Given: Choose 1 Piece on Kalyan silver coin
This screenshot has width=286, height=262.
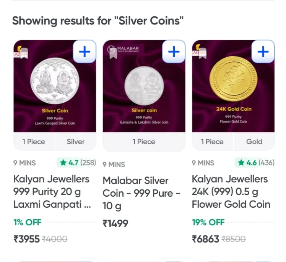Looking at the screenshot, I should [x=34, y=142].
